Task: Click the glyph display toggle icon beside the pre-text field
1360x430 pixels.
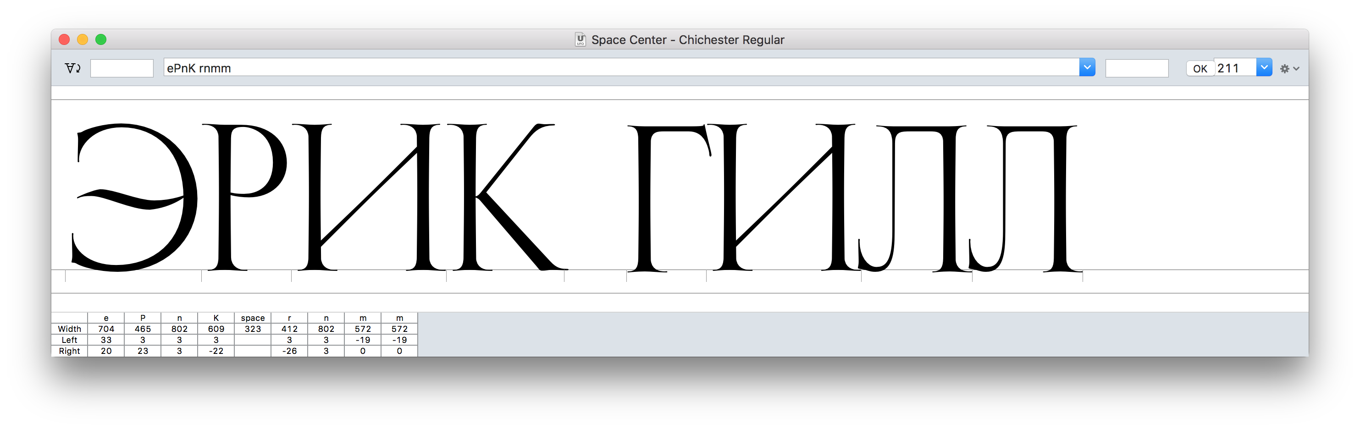Action: tap(72, 68)
